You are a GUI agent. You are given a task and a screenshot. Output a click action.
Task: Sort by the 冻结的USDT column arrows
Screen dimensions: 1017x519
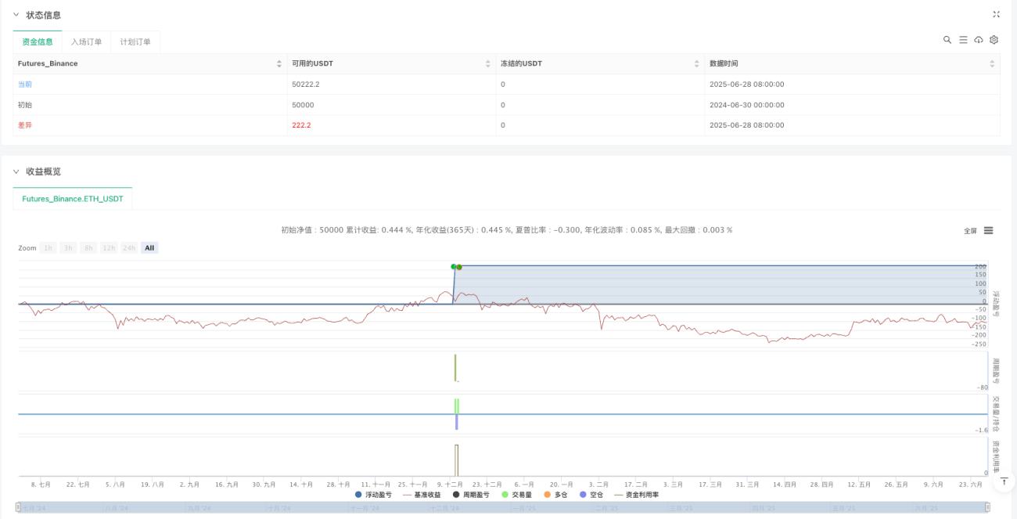point(697,63)
